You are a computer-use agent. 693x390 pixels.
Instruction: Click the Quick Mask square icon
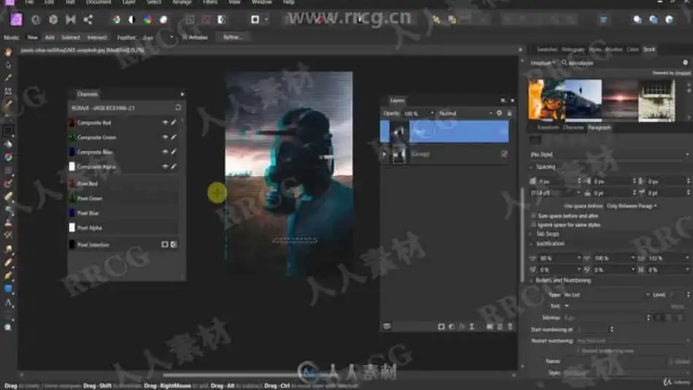pos(255,20)
